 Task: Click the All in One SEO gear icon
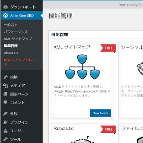tap(5, 15)
